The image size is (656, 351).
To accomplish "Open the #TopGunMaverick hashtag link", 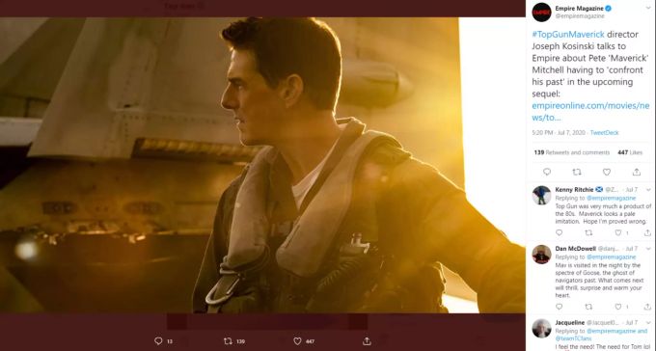I will (568, 35).
